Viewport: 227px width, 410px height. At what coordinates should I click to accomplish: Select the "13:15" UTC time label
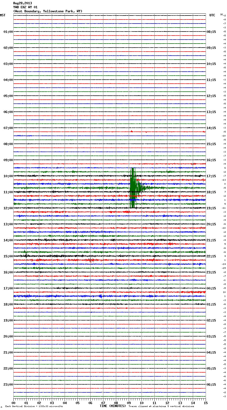[x=211, y=112]
